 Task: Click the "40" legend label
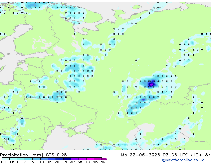88,162
